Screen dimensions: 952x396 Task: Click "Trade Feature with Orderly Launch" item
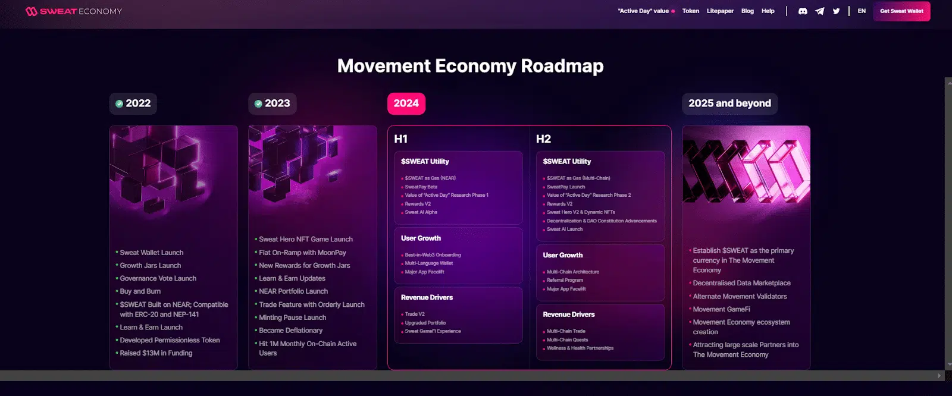coord(312,304)
